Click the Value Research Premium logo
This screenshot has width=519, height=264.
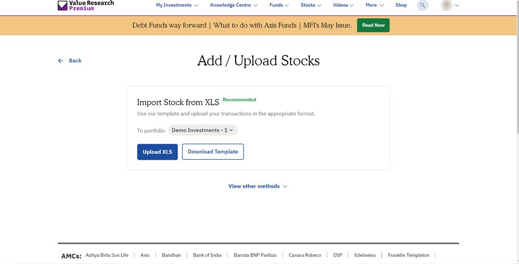pyautogui.click(x=85, y=5)
